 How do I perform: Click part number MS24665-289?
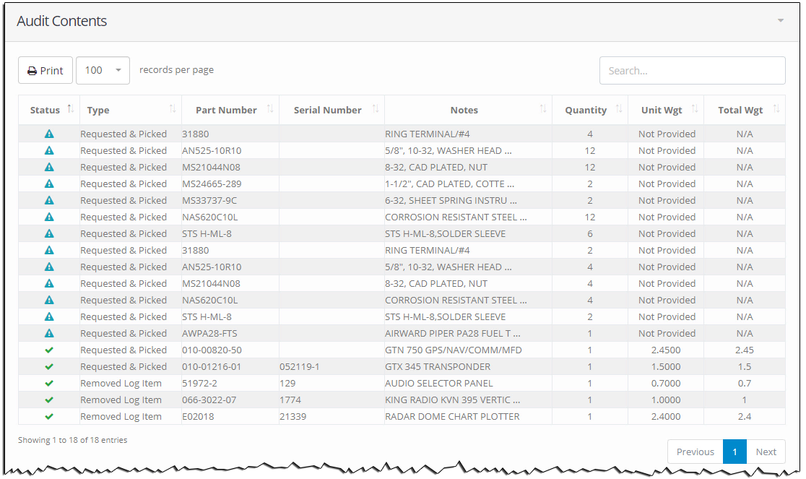click(212, 184)
